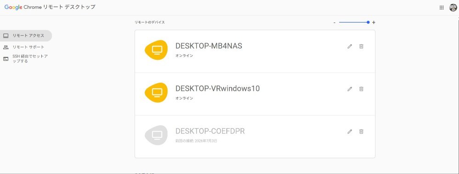Screen dimensions: 459x174
Task: Click the オンライン status under DESKTOP-MB4NAS
Action: pyautogui.click(x=184, y=56)
